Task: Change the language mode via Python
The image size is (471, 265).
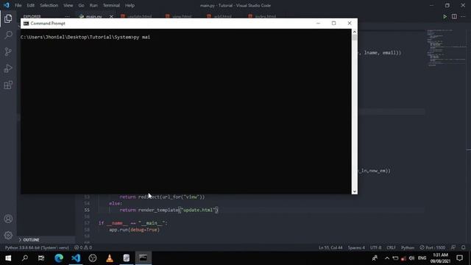Action: [408, 247]
